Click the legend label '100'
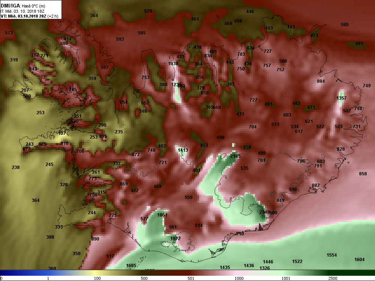This screenshot has height=281, width=375. pyautogui.click(x=97, y=278)
